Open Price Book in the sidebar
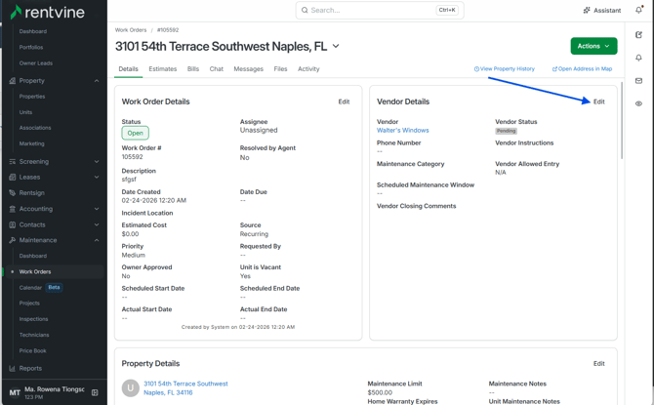The height and width of the screenshot is (405, 654). 32,350
